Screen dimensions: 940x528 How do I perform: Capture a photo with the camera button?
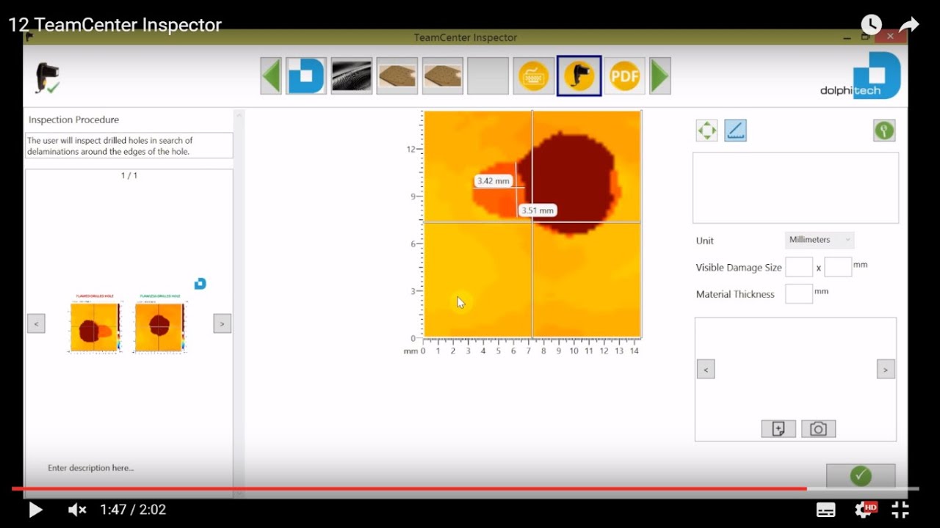pos(818,429)
